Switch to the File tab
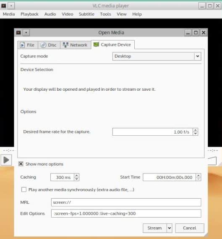The image size is (222, 239). pos(28,45)
